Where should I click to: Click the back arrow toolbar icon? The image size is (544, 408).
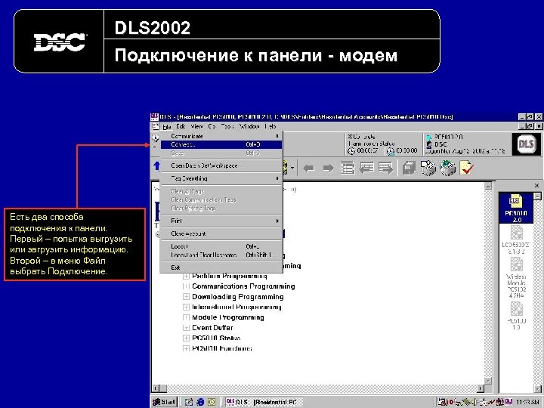click(x=308, y=168)
